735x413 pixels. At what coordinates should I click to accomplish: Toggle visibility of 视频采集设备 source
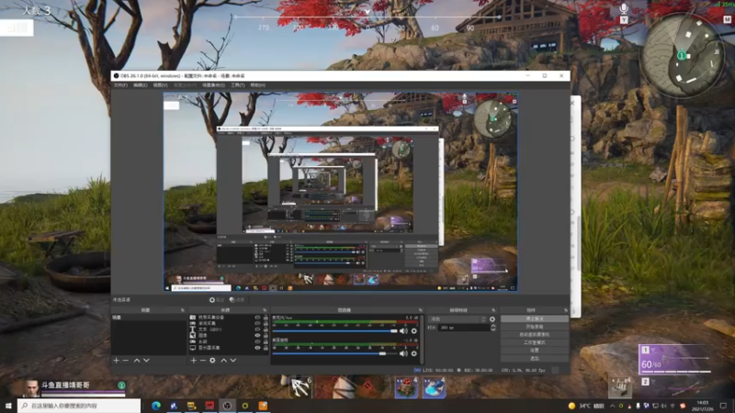[257, 318]
